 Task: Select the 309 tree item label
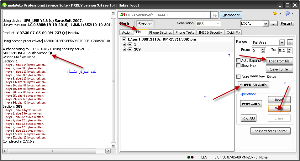(137, 49)
